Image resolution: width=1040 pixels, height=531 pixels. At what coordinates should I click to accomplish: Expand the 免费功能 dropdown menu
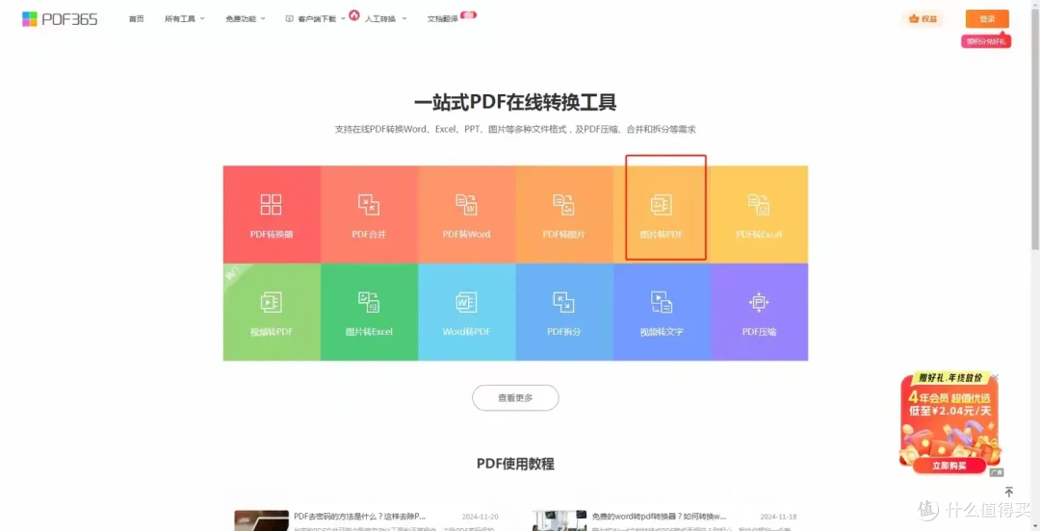245,19
